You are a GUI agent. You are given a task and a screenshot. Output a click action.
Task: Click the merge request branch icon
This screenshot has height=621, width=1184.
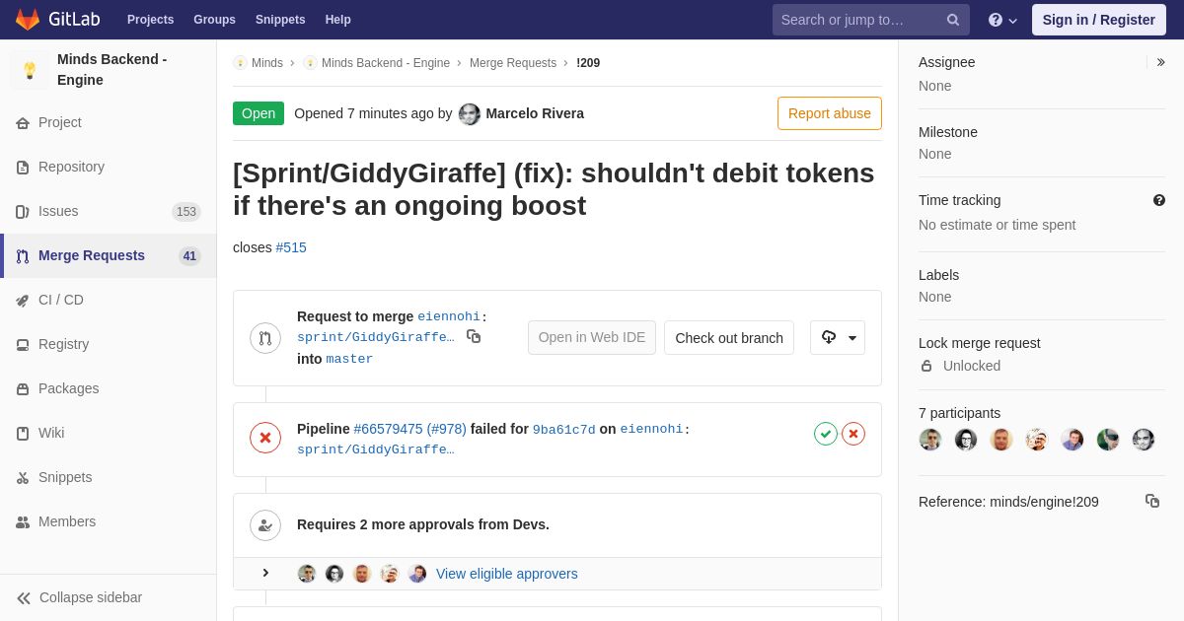[x=265, y=338]
